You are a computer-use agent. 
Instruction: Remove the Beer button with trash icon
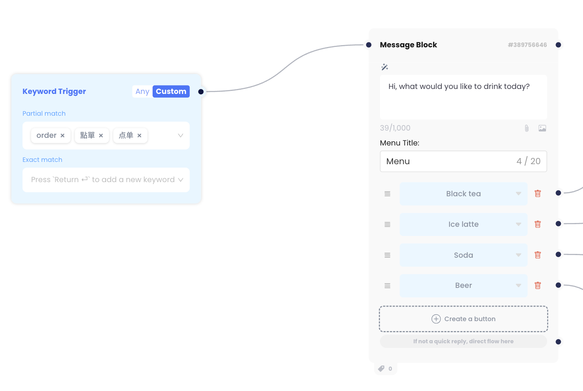click(538, 286)
